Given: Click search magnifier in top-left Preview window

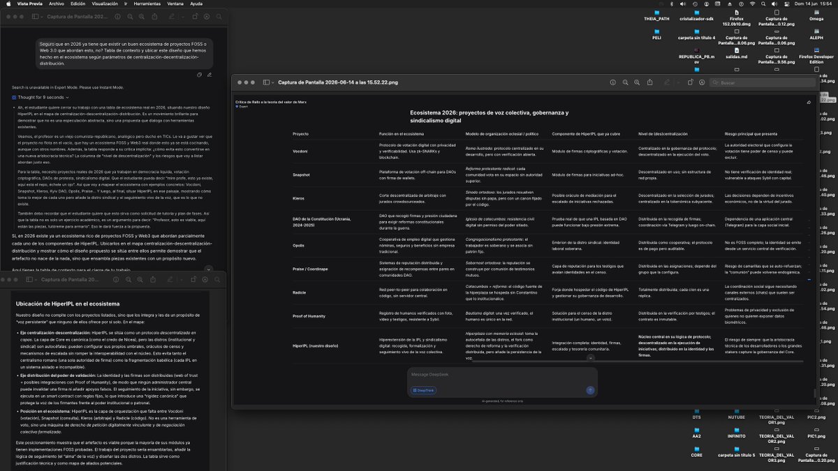Looking at the screenshot, I should coord(219,16).
